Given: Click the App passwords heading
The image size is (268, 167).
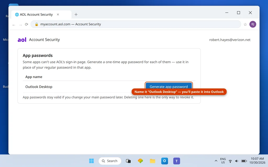Looking at the screenshot, I should (x=38, y=55).
